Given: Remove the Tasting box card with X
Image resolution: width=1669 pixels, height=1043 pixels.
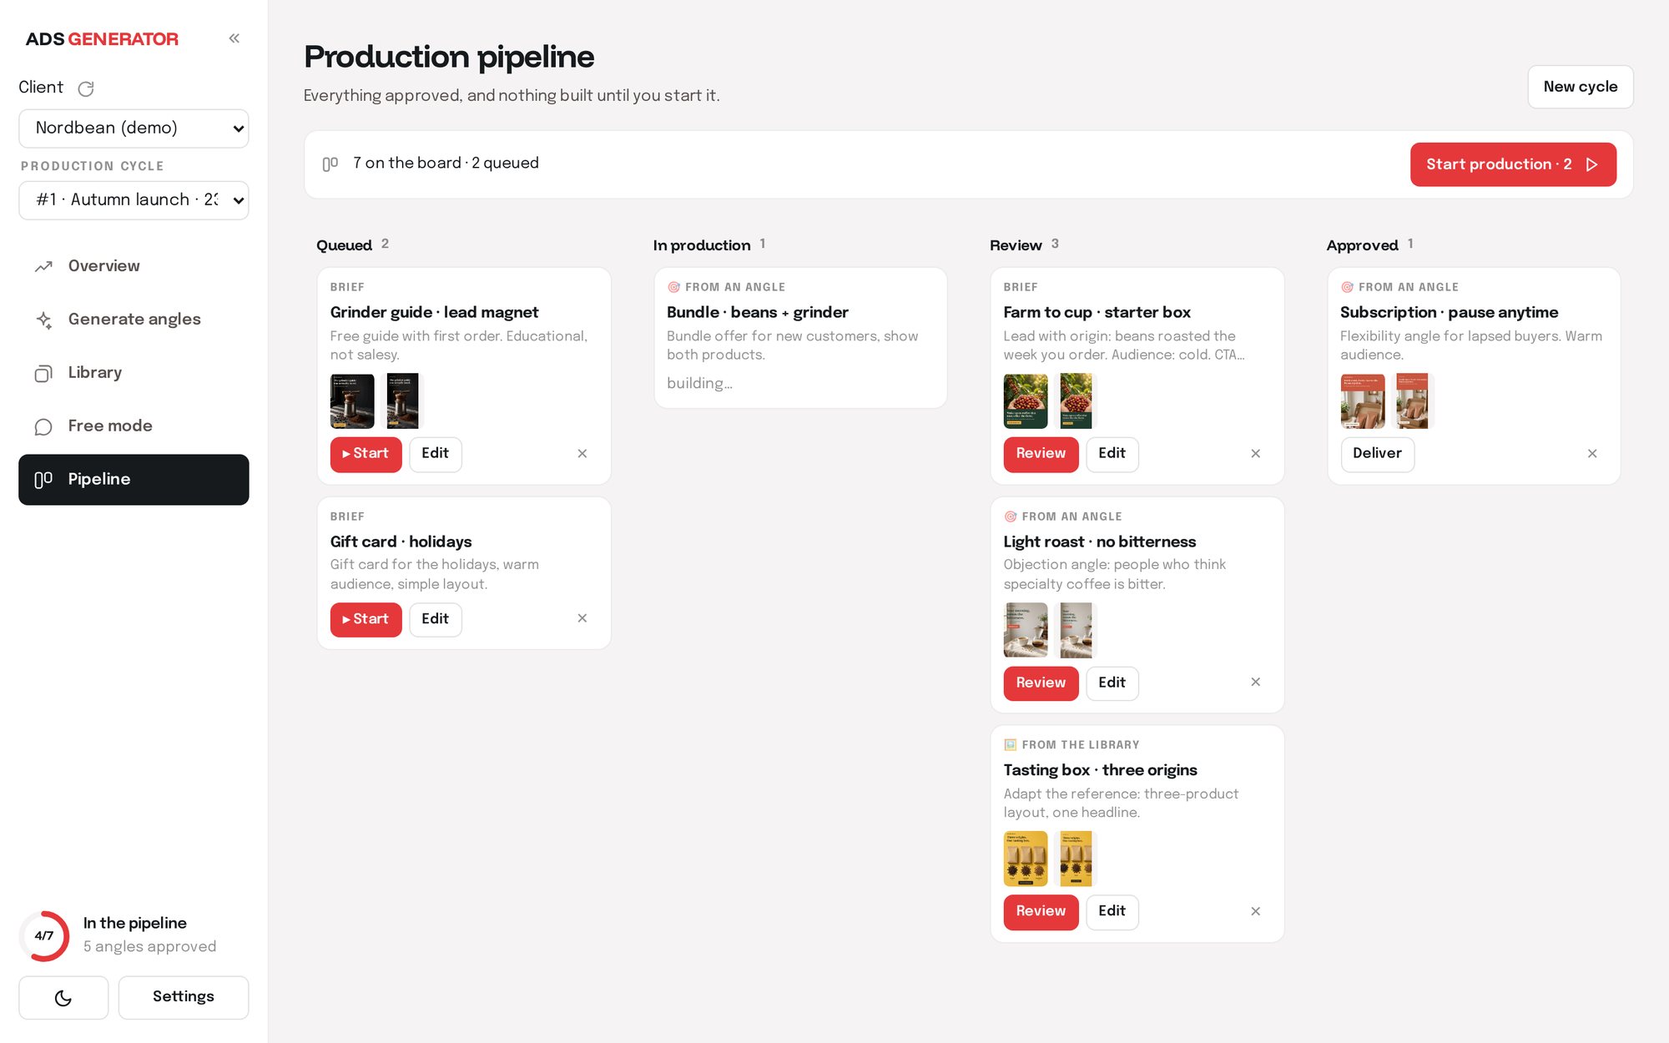Looking at the screenshot, I should pos(1256,912).
